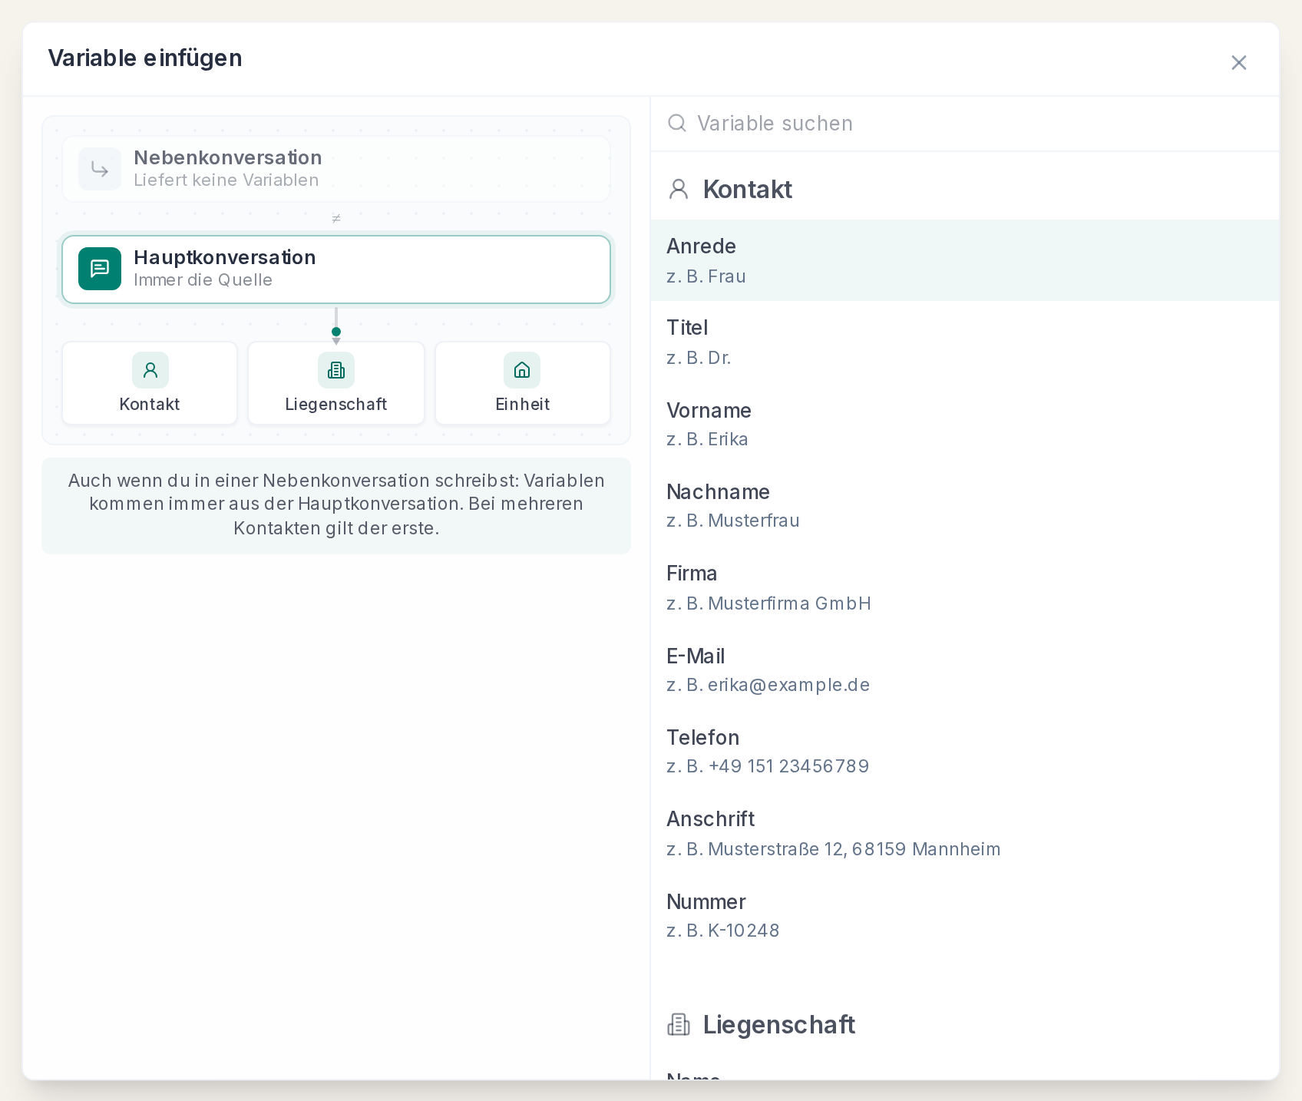Click the house icon in Einheit card
The height and width of the screenshot is (1101, 1302).
tap(522, 370)
